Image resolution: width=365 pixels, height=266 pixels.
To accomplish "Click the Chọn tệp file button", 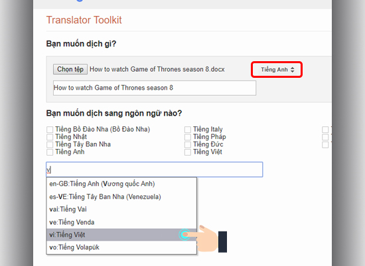I will [x=70, y=69].
